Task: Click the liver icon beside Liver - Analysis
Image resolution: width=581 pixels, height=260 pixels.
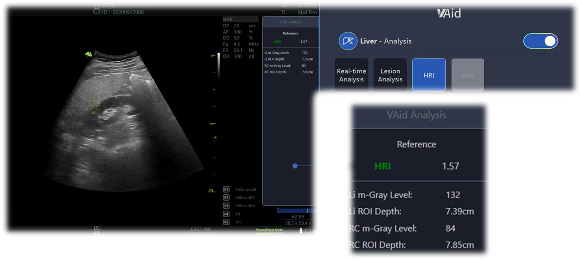Action: pos(348,41)
